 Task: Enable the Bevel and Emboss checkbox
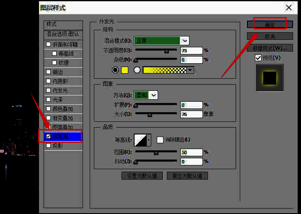coord(49,44)
